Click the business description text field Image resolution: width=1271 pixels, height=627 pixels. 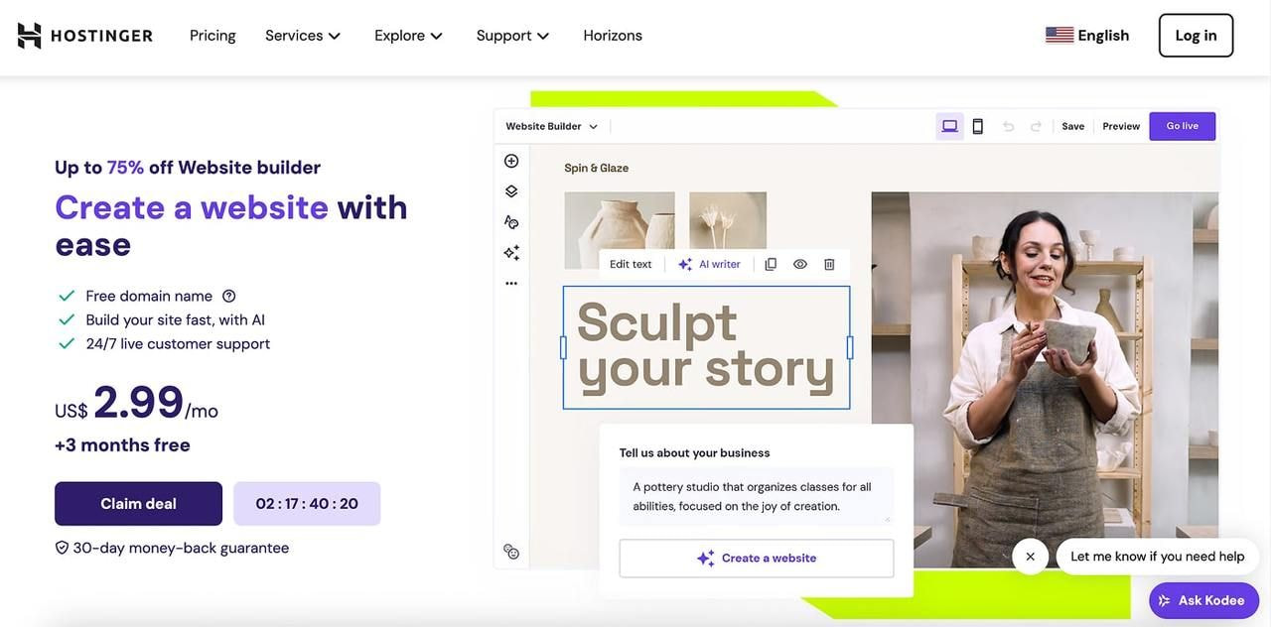click(757, 496)
